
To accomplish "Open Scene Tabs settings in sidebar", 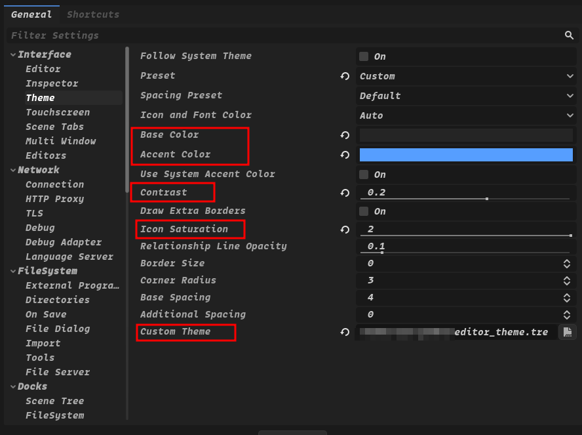I will tap(54, 127).
